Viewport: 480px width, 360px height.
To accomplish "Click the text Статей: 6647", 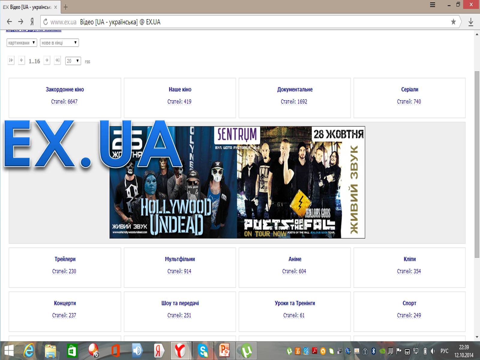I will (x=64, y=102).
